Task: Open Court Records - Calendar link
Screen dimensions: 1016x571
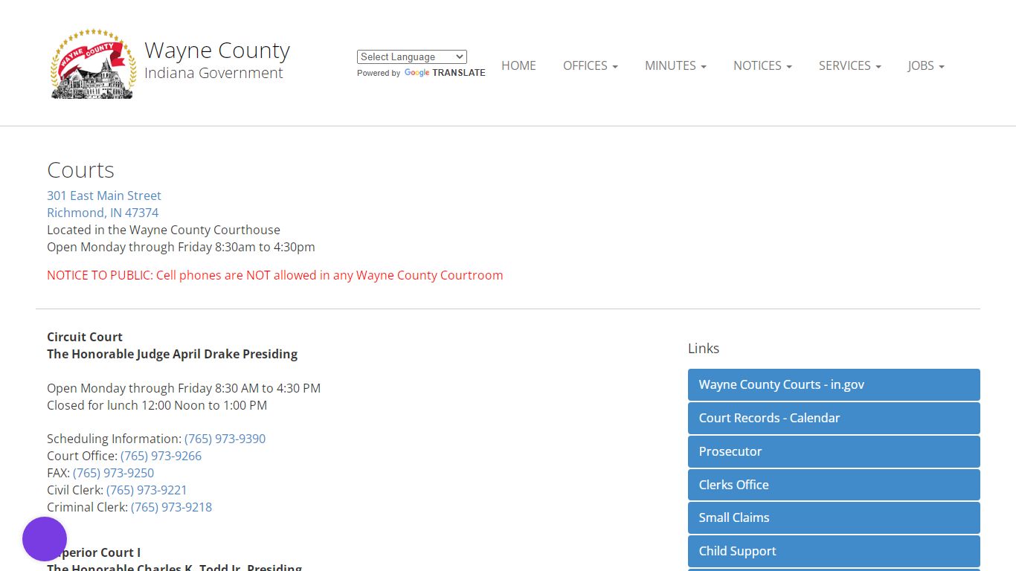Action: pos(834,418)
